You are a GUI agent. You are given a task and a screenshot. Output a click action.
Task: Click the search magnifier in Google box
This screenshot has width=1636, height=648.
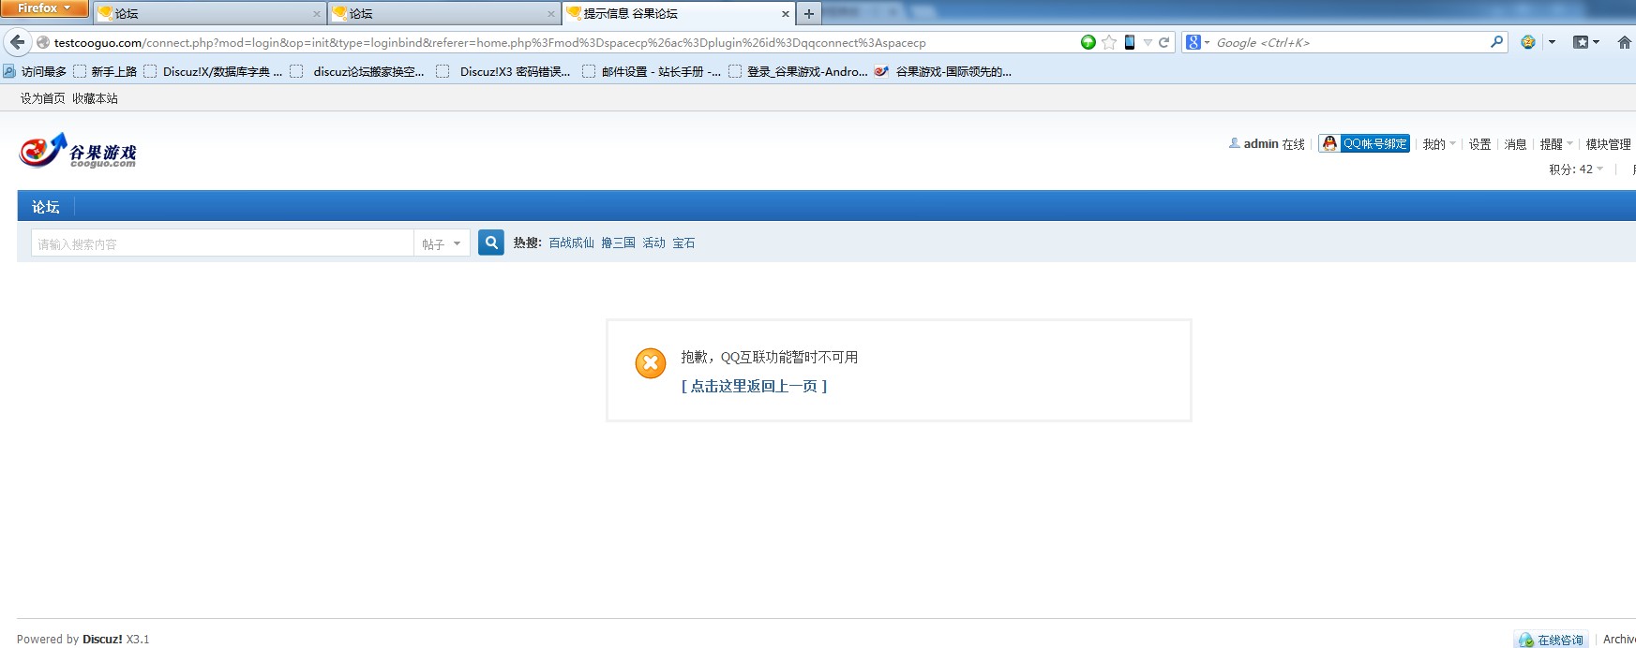pos(1496,42)
